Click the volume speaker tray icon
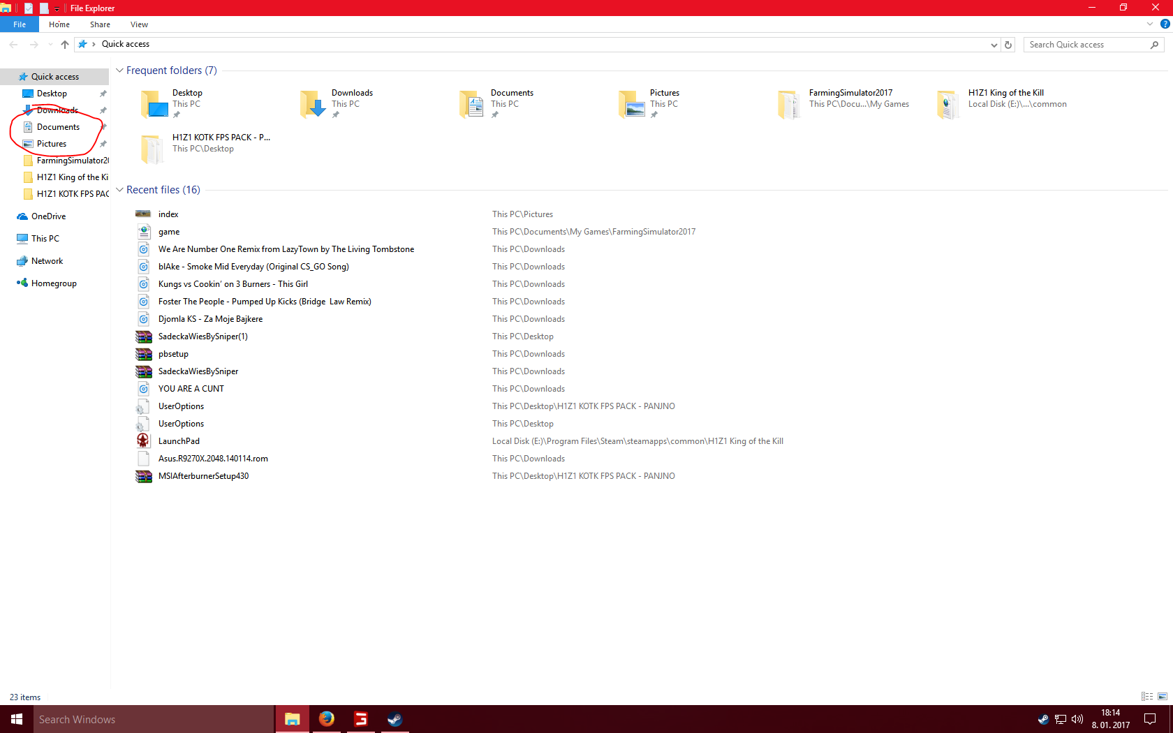The height and width of the screenshot is (733, 1173). pos(1077,719)
